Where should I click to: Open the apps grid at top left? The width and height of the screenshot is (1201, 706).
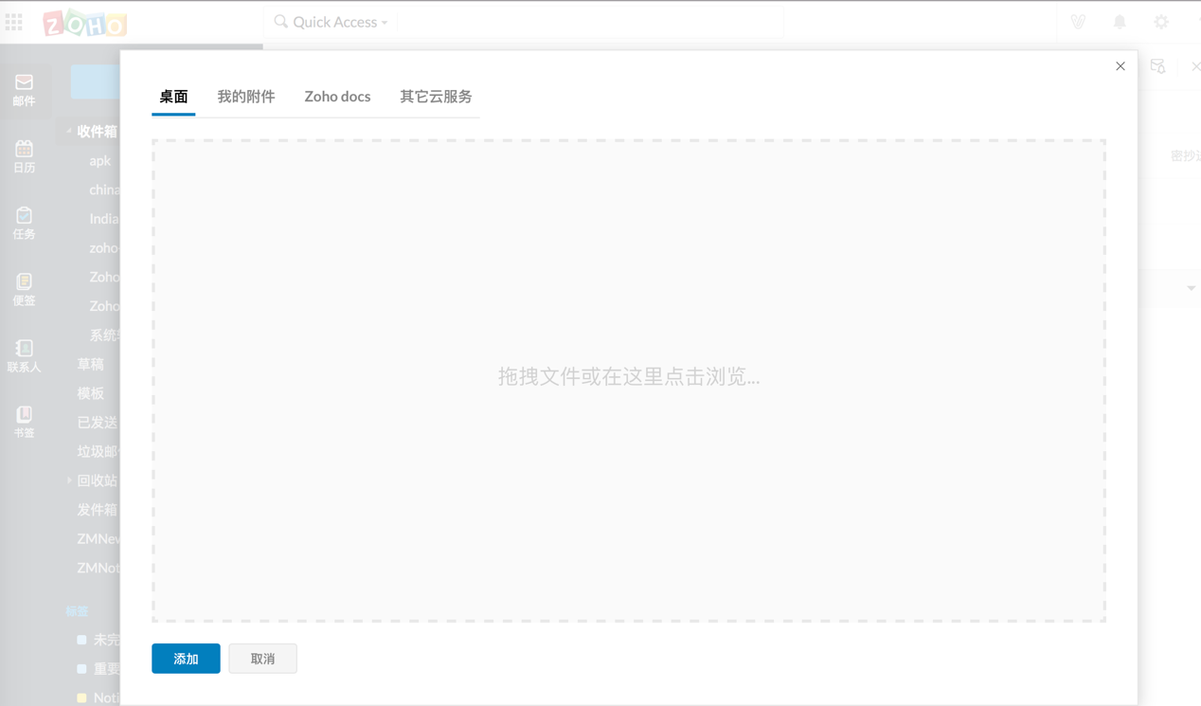click(13, 21)
